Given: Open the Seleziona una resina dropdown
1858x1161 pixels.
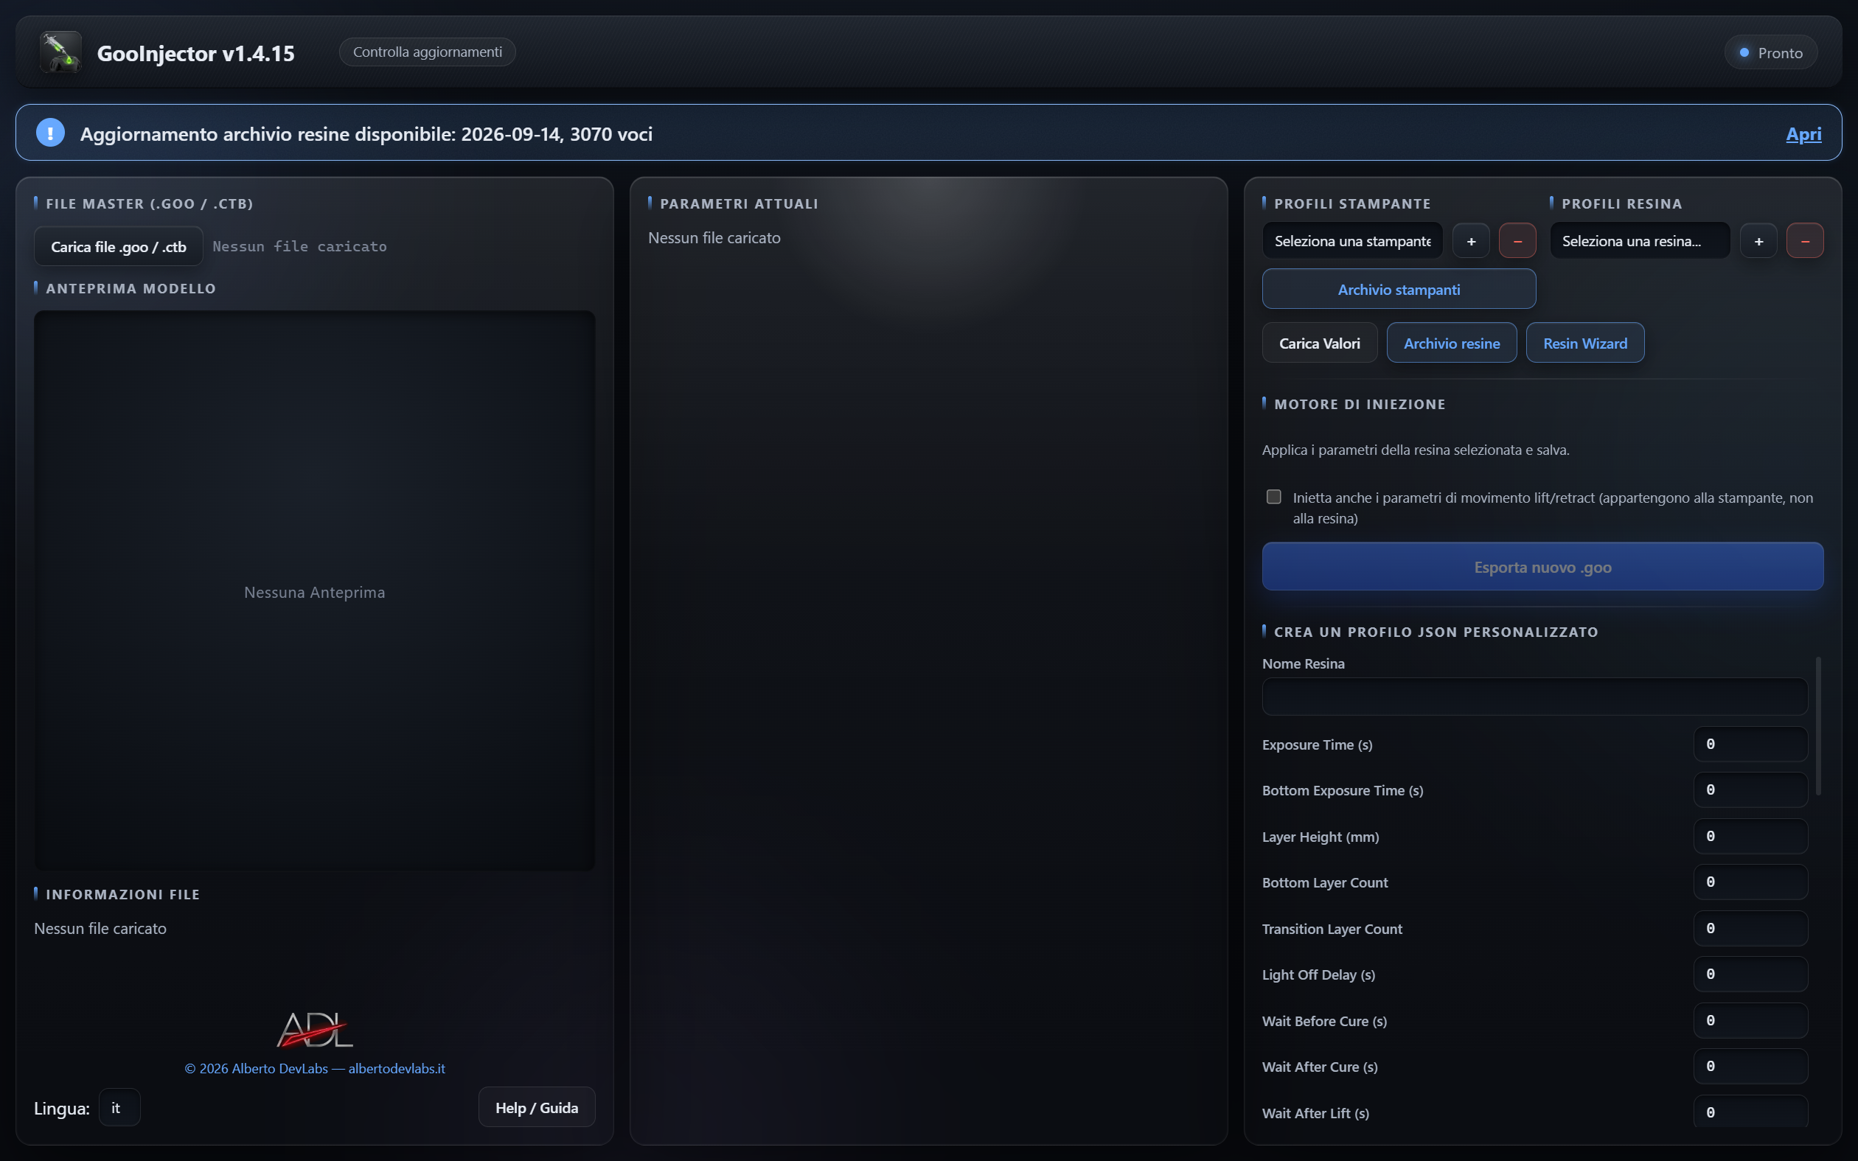Looking at the screenshot, I should point(1640,241).
